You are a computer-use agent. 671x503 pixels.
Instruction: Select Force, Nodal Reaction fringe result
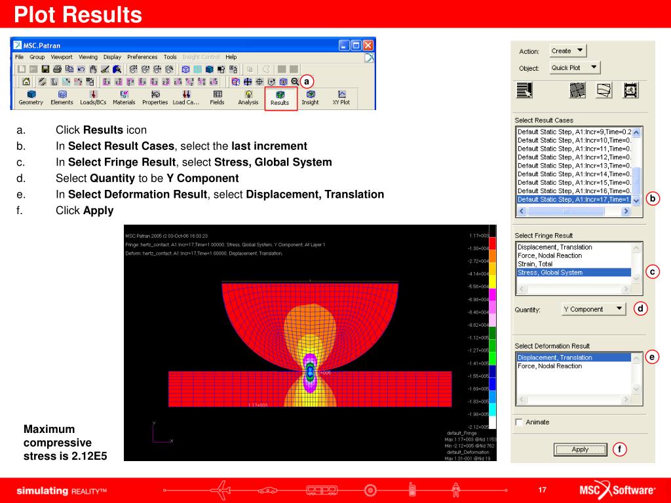tap(574, 255)
